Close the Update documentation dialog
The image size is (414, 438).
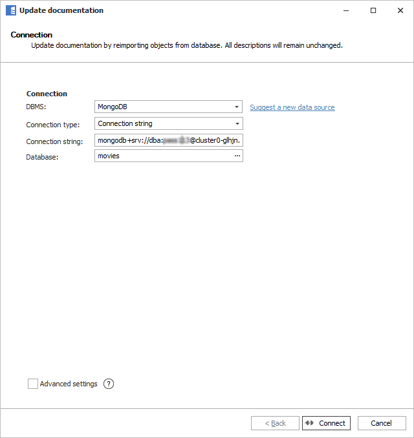(400, 10)
